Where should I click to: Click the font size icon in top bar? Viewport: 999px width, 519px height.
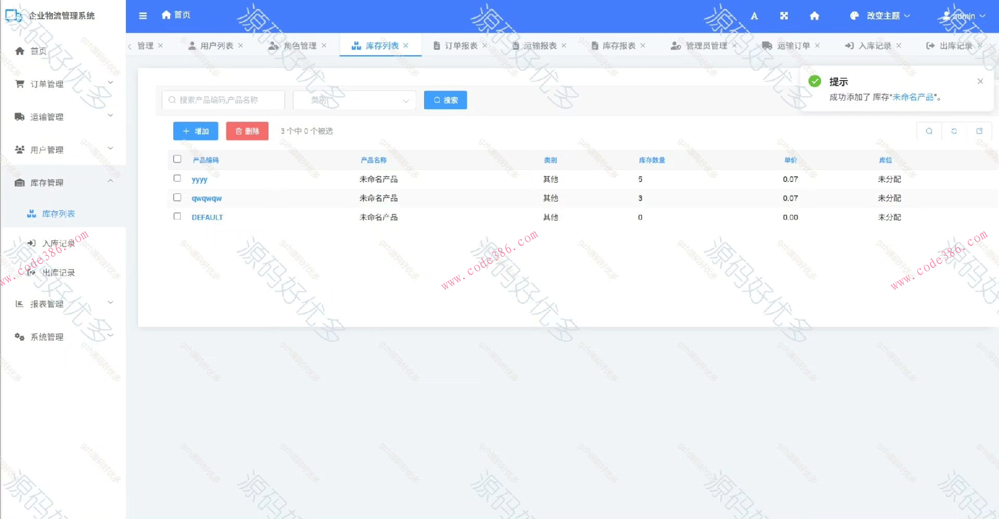pyautogui.click(x=754, y=16)
